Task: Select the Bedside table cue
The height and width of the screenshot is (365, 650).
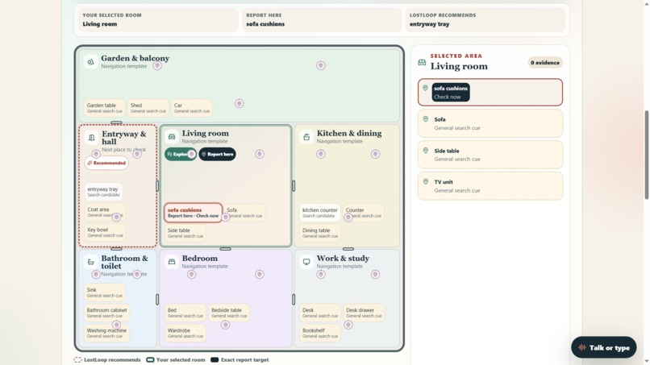Action: pos(229,313)
